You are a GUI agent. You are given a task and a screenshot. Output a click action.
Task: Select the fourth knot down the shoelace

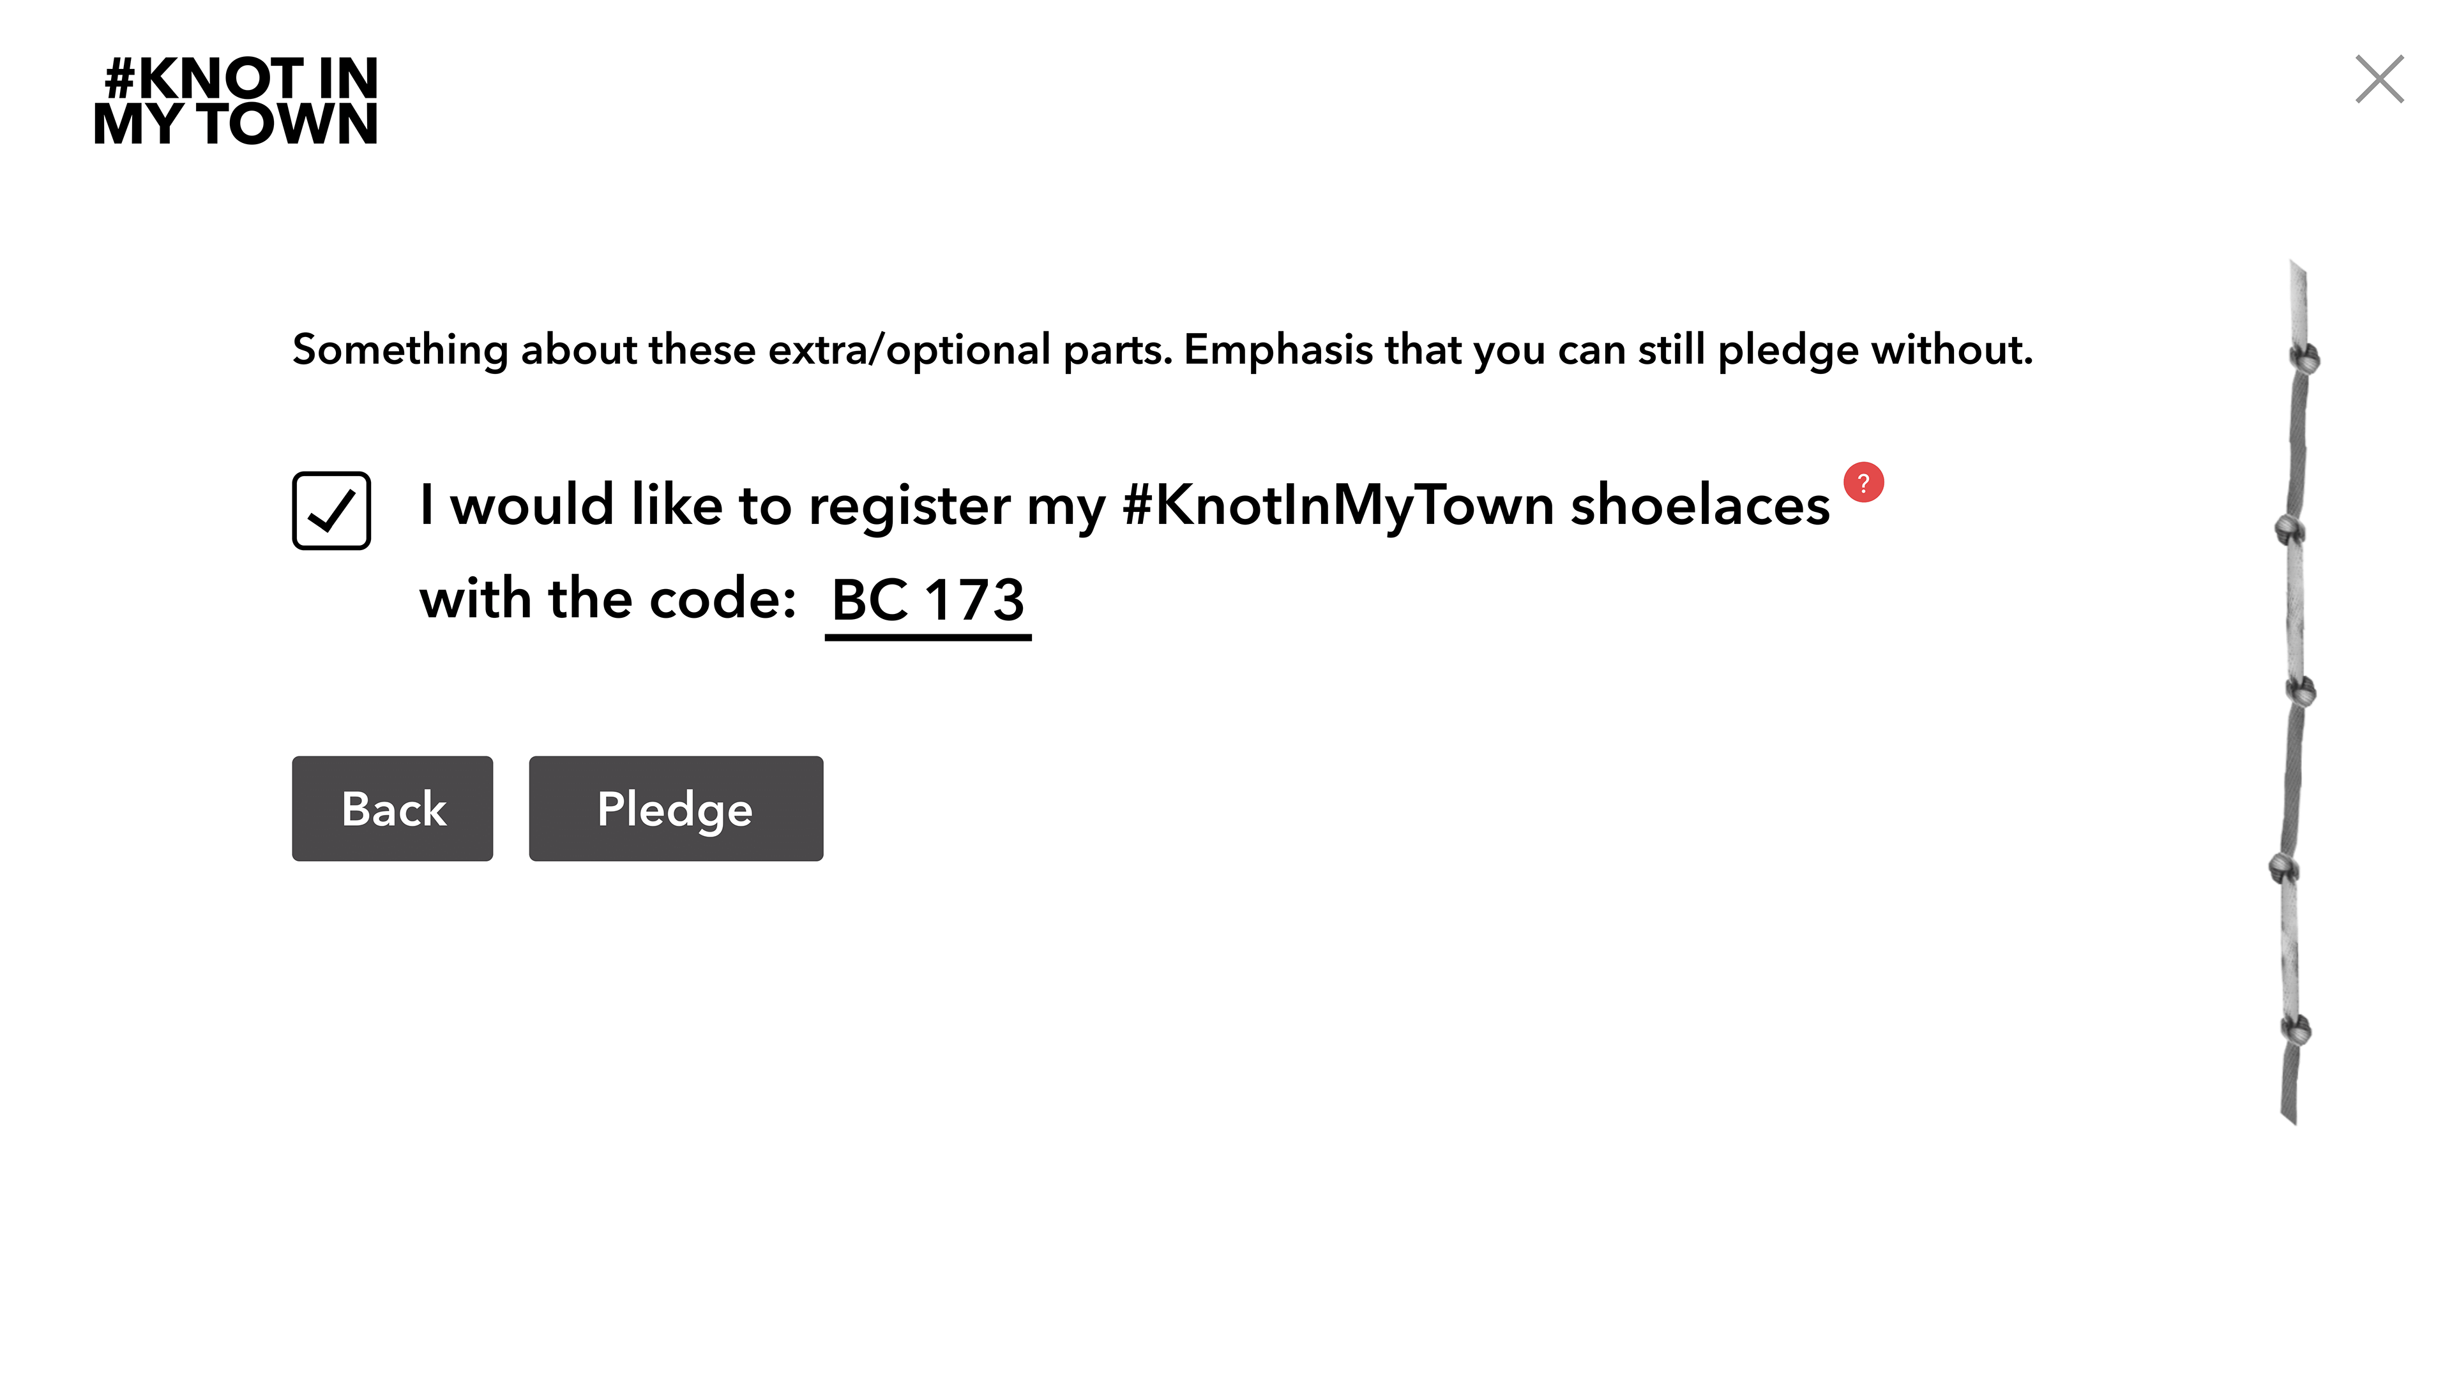tap(2285, 867)
